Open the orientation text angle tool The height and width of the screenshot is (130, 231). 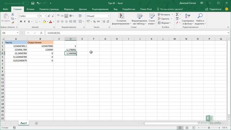71,16
